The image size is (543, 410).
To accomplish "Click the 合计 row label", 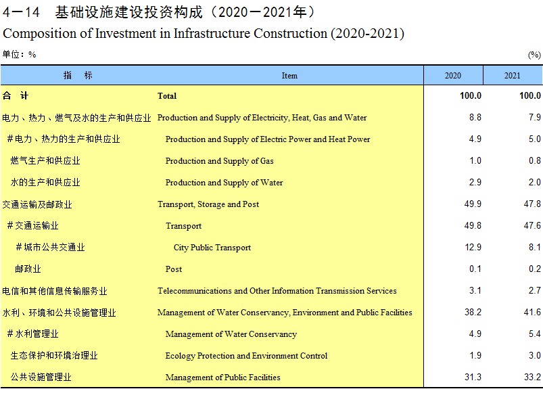I will click(16, 95).
